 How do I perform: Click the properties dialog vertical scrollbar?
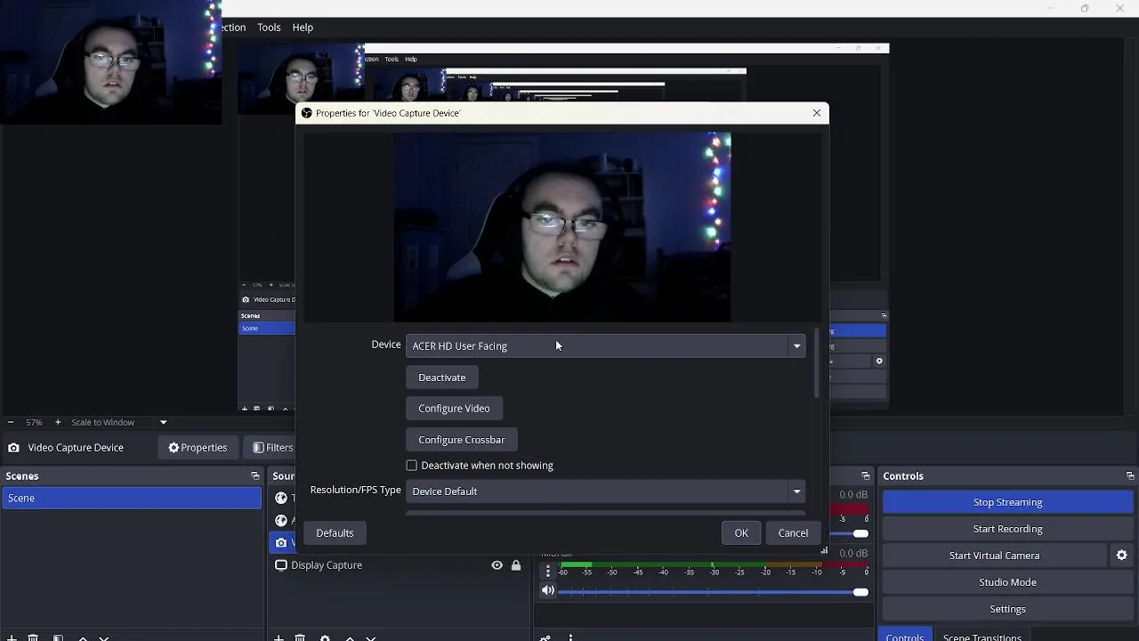tap(817, 365)
